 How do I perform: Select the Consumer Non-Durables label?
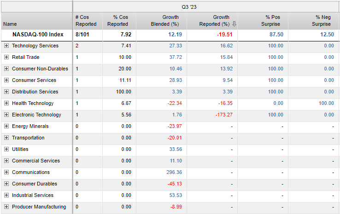(40, 69)
